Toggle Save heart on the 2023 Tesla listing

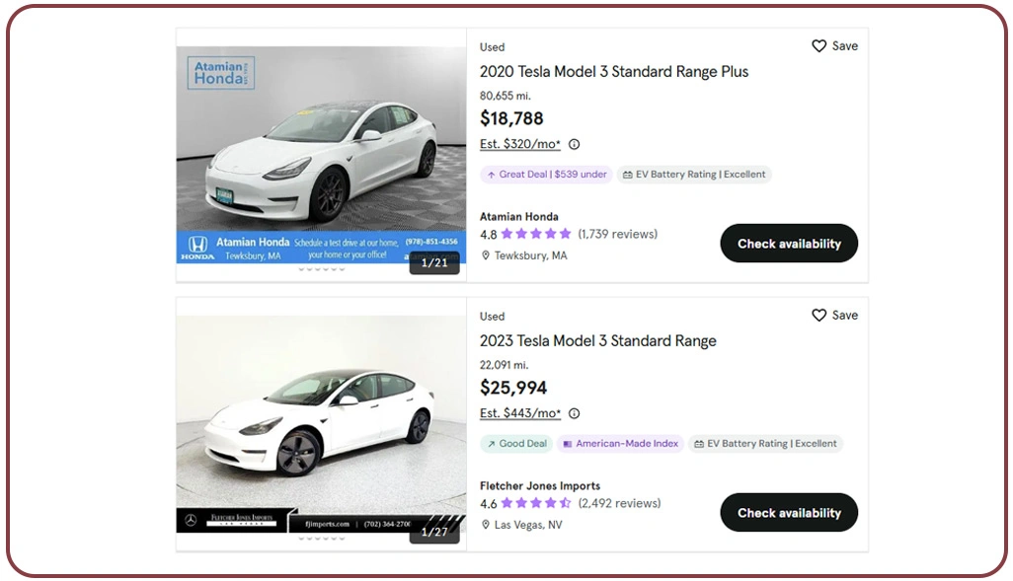(819, 315)
